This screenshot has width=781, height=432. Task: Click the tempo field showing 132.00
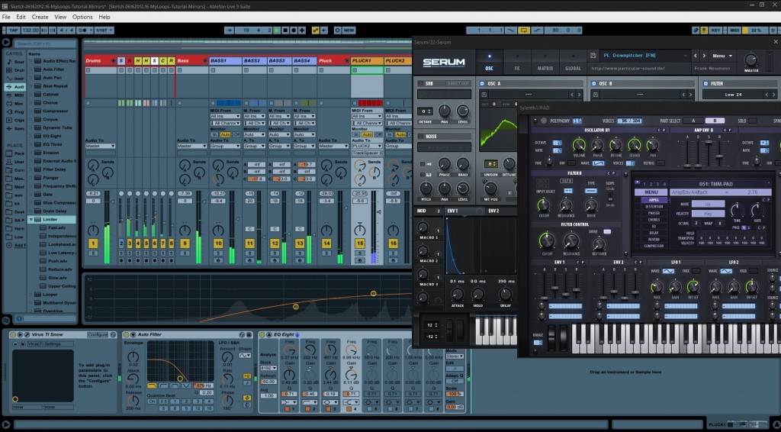pos(31,31)
